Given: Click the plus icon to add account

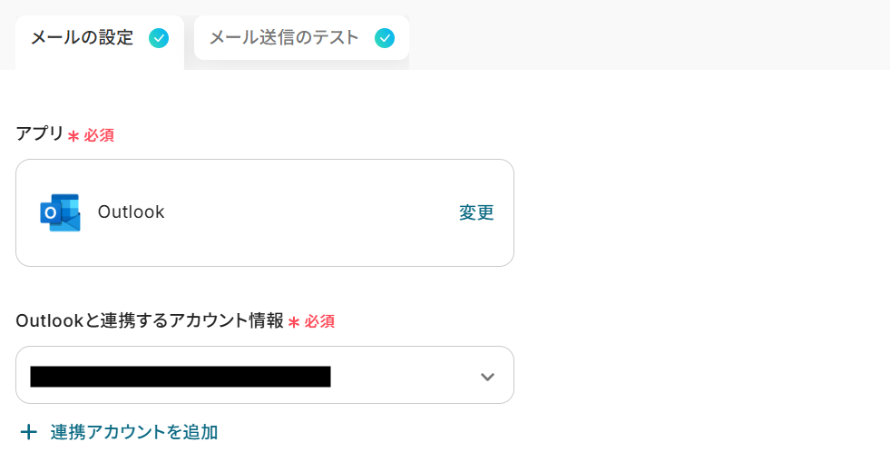Looking at the screenshot, I should pos(29,432).
